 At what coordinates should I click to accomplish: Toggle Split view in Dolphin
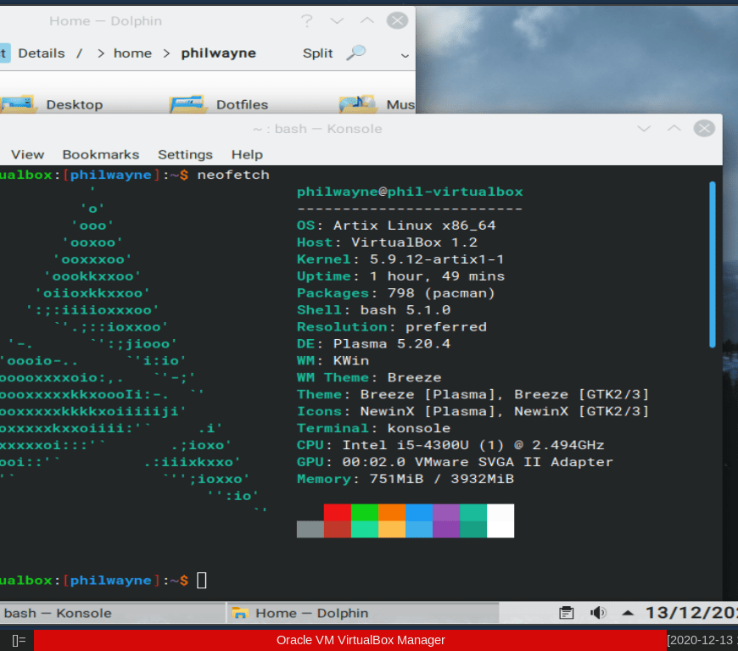pyautogui.click(x=318, y=53)
